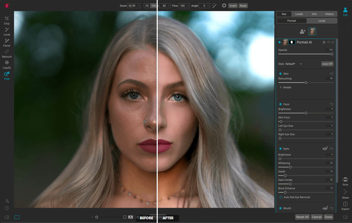Select the Liquify tool
Viewport: 352px width, 223px height.
pos(7,64)
